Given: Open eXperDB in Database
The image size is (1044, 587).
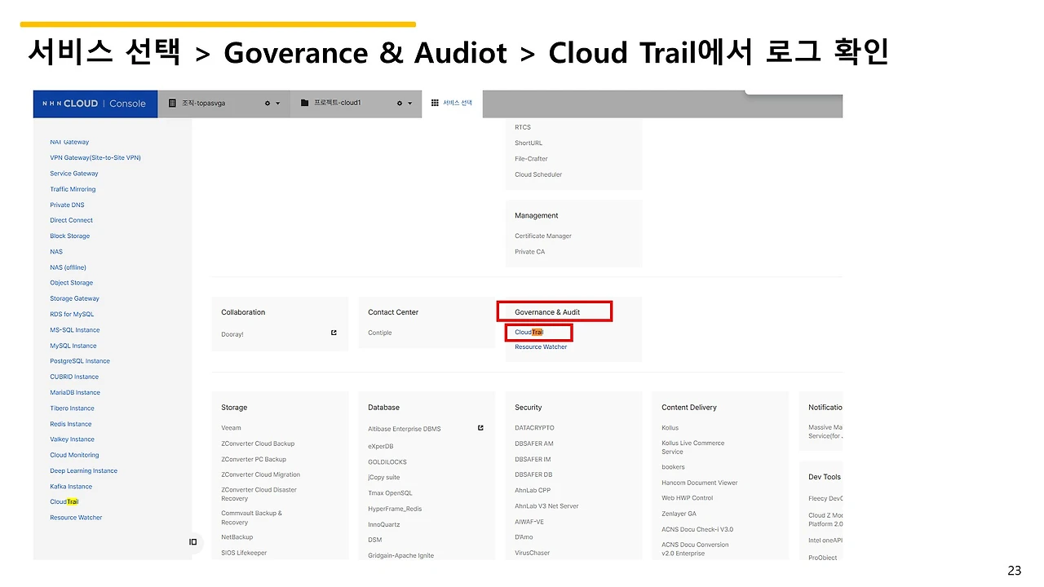Looking at the screenshot, I should 381,447.
